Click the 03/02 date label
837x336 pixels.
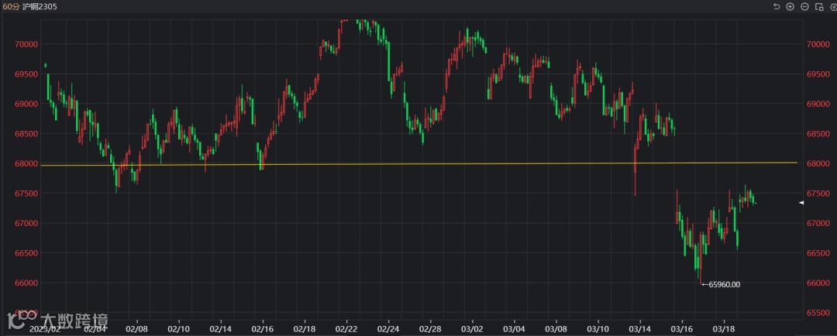point(472,329)
